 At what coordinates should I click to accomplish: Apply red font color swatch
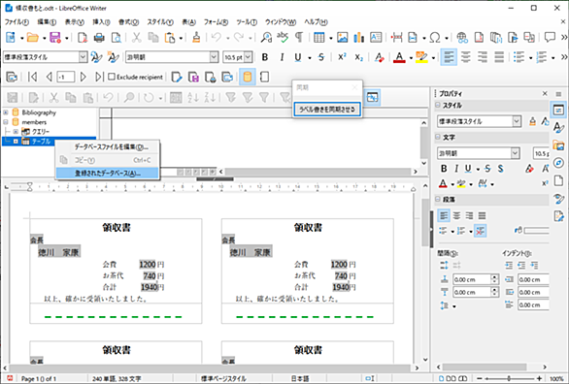[399, 57]
